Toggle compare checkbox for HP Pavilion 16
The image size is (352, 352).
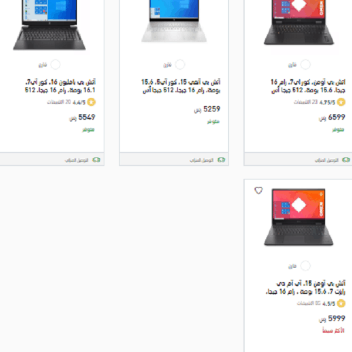tap(55, 65)
